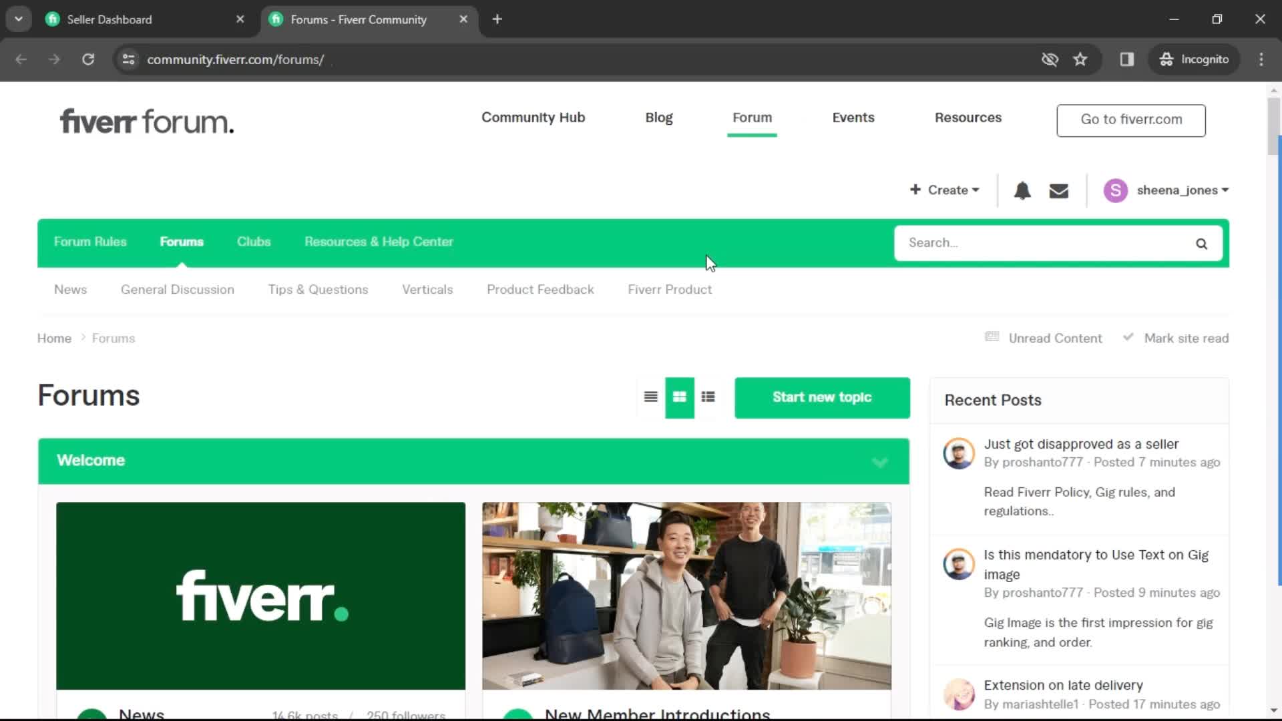This screenshot has height=721, width=1282.
Task: Open the Events nav item
Action: (x=853, y=117)
